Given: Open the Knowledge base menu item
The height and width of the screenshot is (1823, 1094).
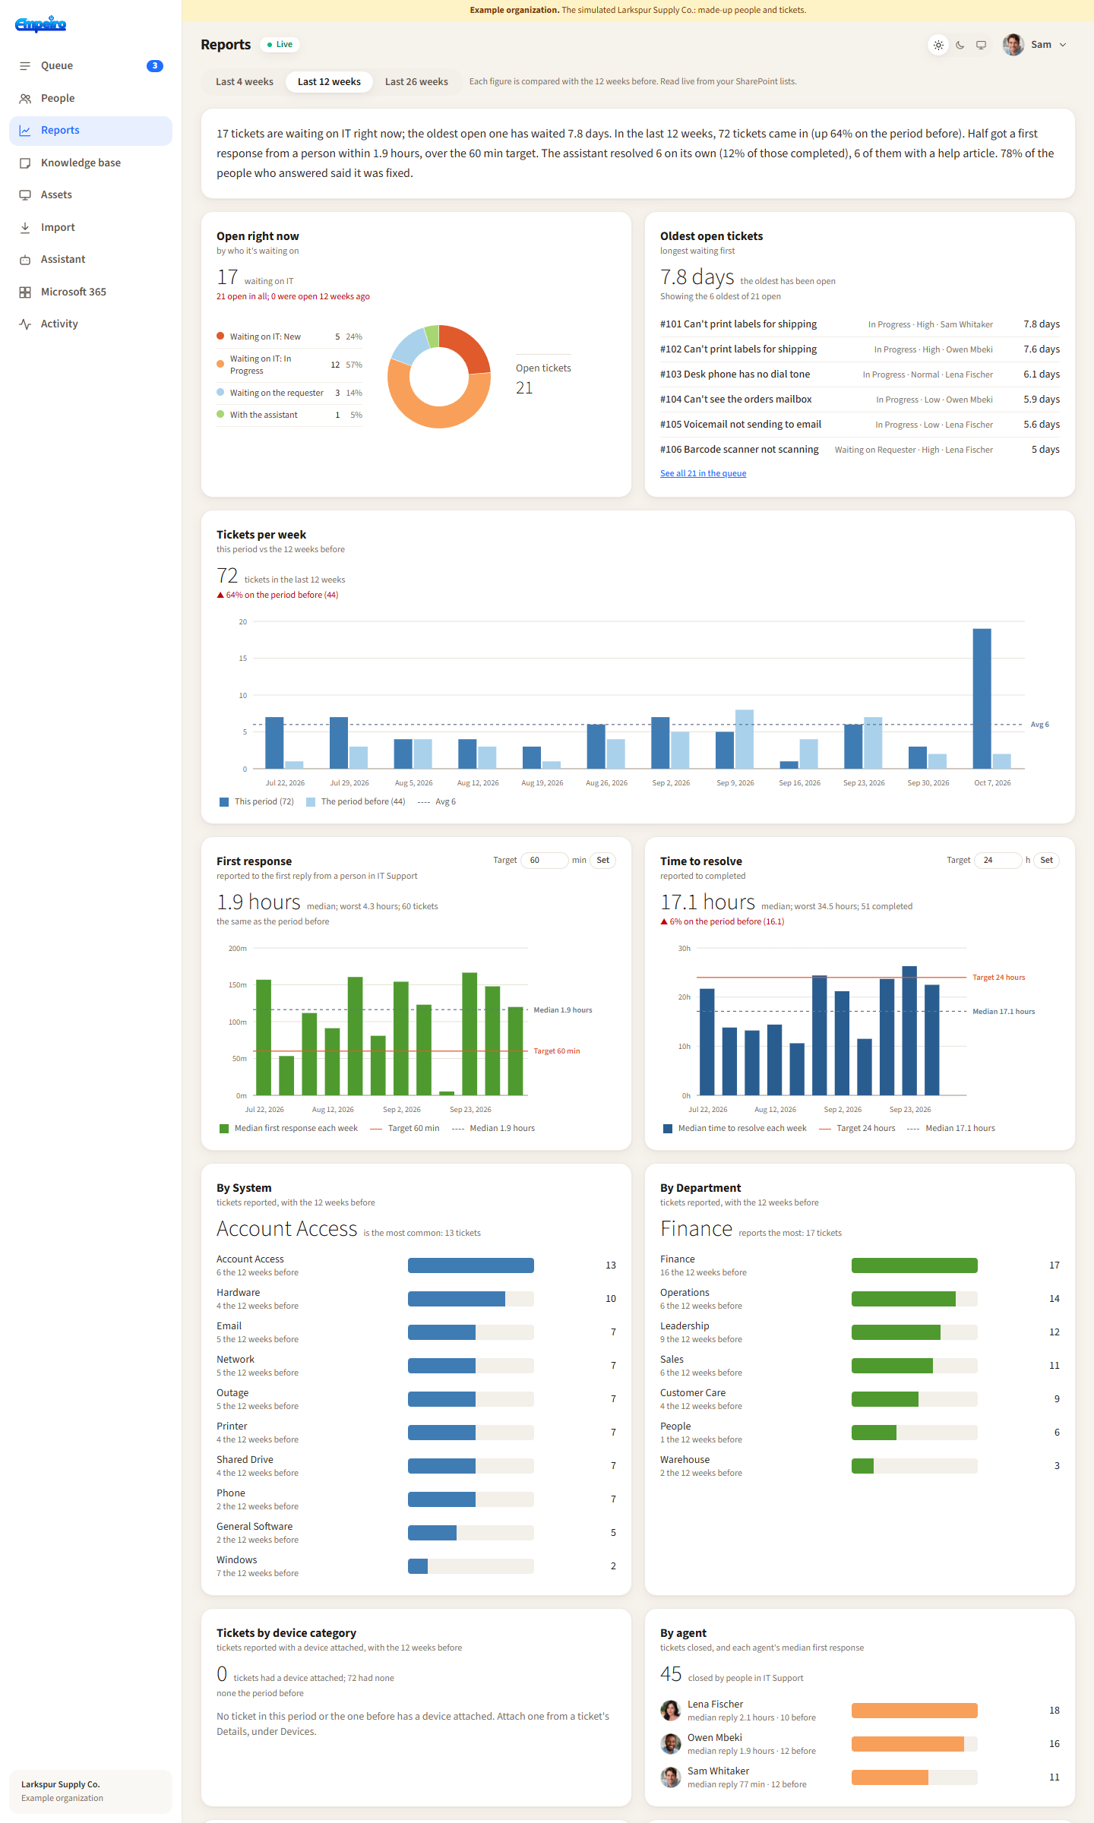Looking at the screenshot, I should pos(91,163).
